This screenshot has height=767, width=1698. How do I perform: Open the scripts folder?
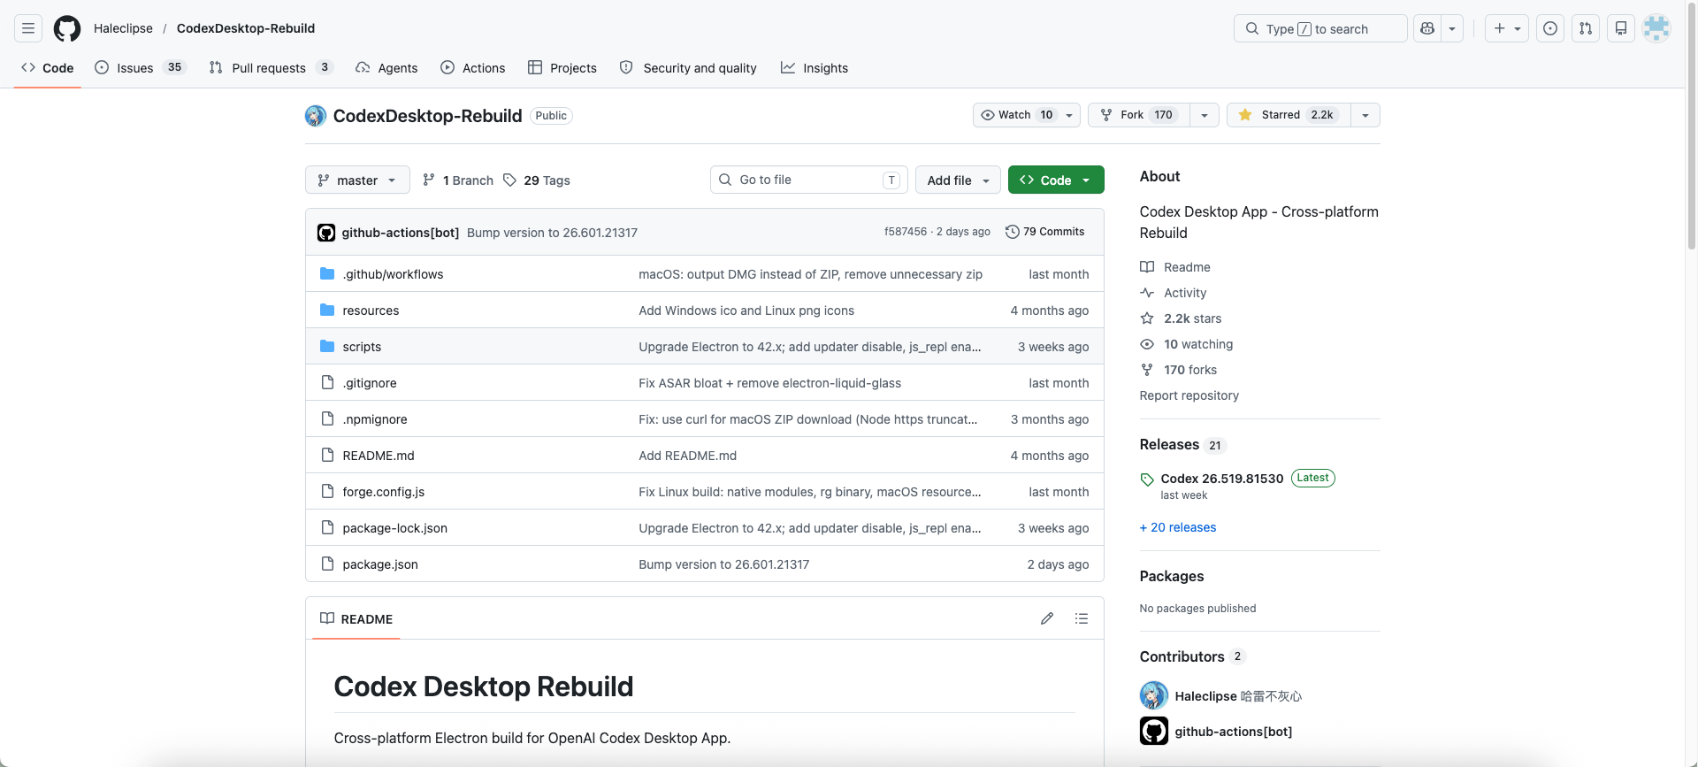[x=362, y=347]
